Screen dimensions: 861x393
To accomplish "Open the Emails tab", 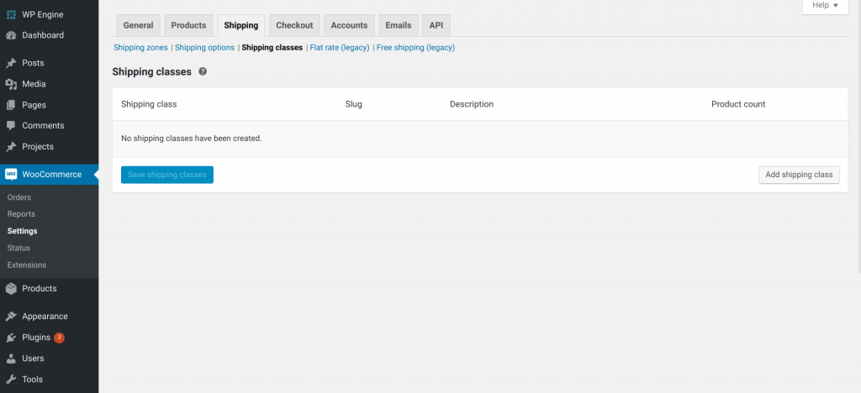I will (398, 25).
